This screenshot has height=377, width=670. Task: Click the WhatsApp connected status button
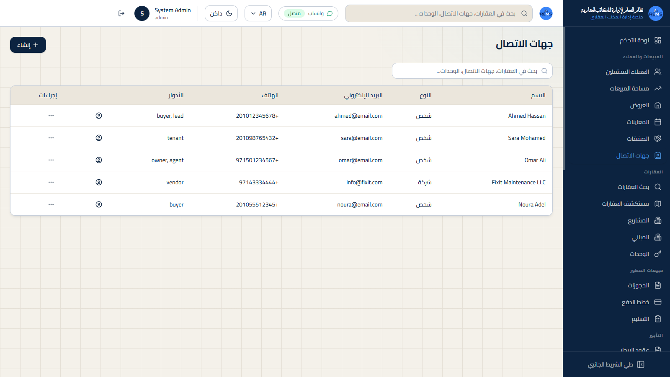[308, 13]
